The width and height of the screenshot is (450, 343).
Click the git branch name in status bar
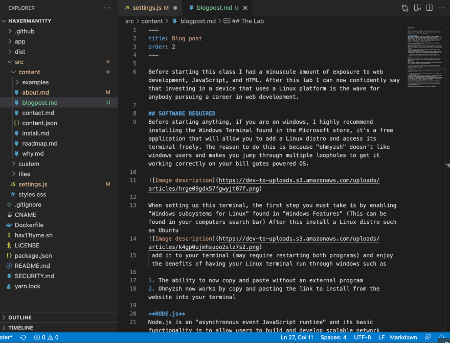tap(6, 337)
